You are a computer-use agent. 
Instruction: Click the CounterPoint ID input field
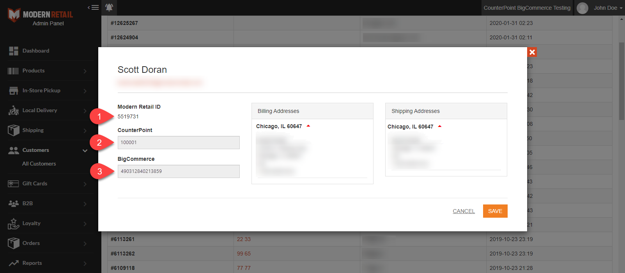[179, 143]
